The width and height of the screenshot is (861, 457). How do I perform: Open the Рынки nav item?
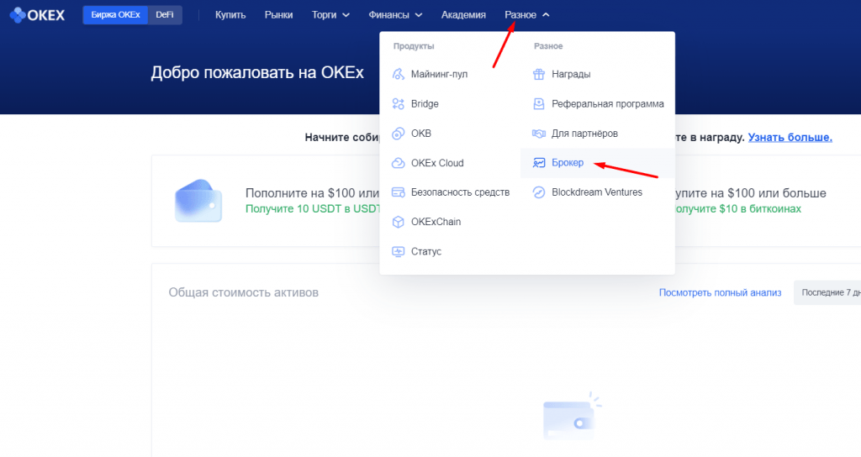coord(278,15)
